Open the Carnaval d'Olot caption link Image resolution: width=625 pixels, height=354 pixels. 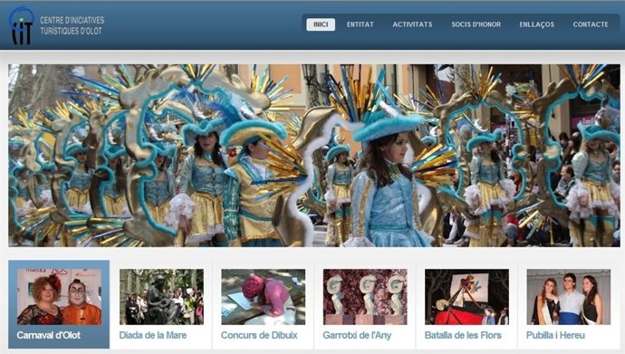tap(49, 335)
